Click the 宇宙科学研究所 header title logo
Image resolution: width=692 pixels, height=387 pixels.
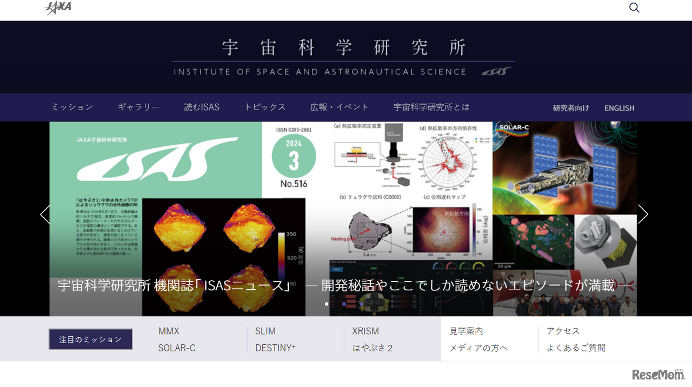[343, 57]
